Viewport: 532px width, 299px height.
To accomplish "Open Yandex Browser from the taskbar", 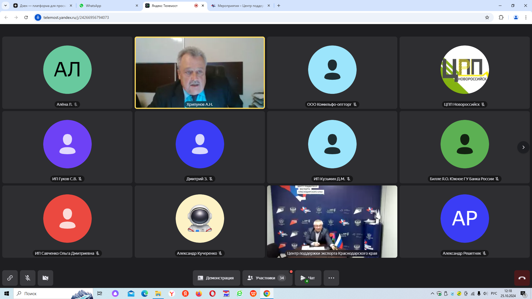I will click(172, 293).
